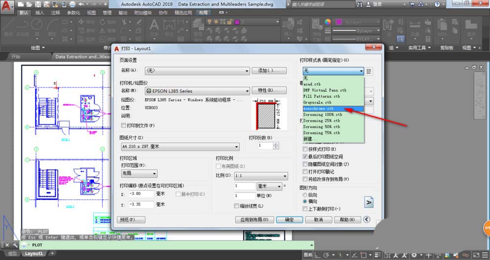Open the printer name dropdown

(x=246, y=91)
